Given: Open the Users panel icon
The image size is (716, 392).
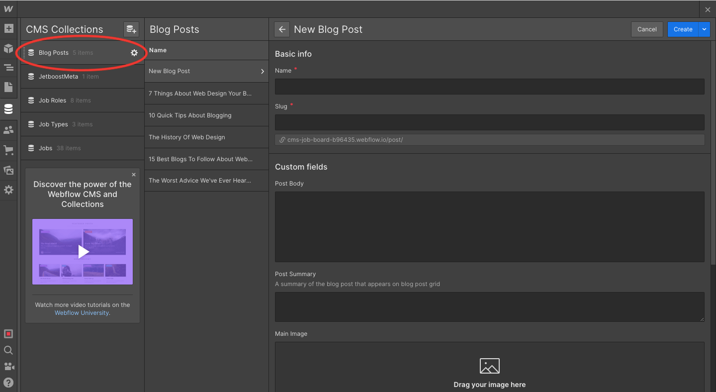Looking at the screenshot, I should (x=8, y=130).
